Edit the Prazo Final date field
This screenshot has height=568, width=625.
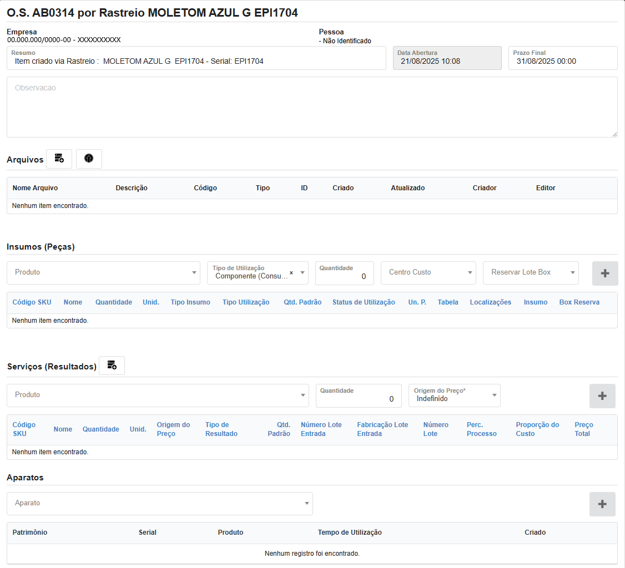562,61
